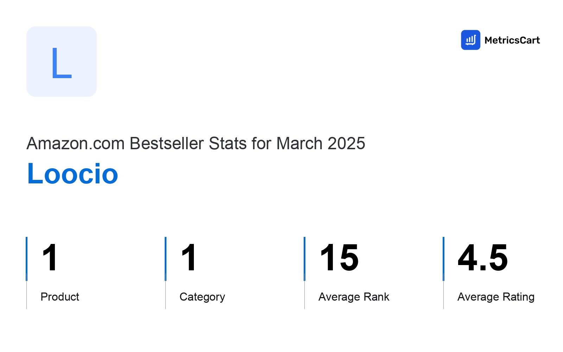Click the MetricsCart blue chart logo icon
563x352 pixels.
click(x=470, y=40)
